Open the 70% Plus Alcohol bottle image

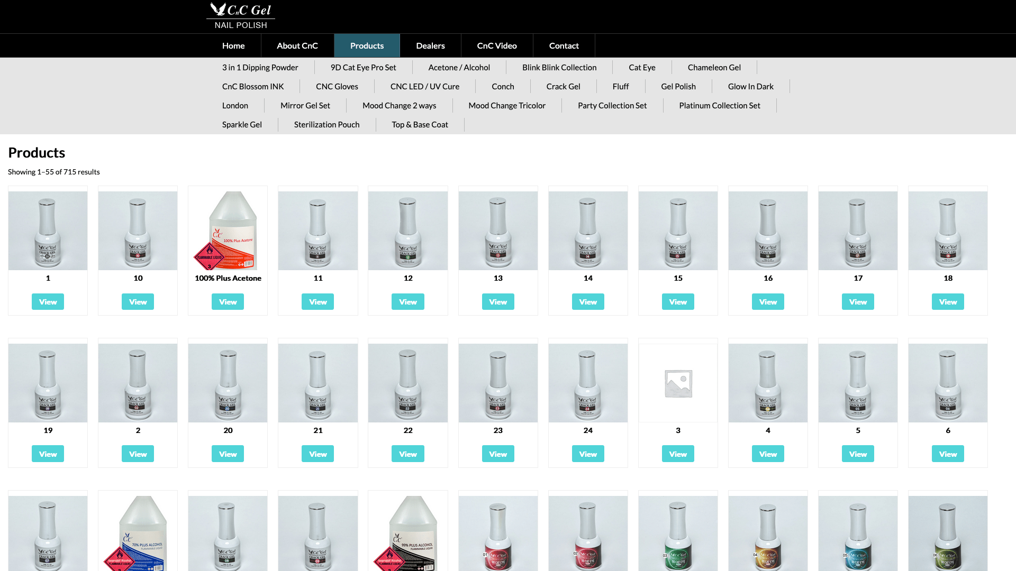pyautogui.click(x=138, y=534)
